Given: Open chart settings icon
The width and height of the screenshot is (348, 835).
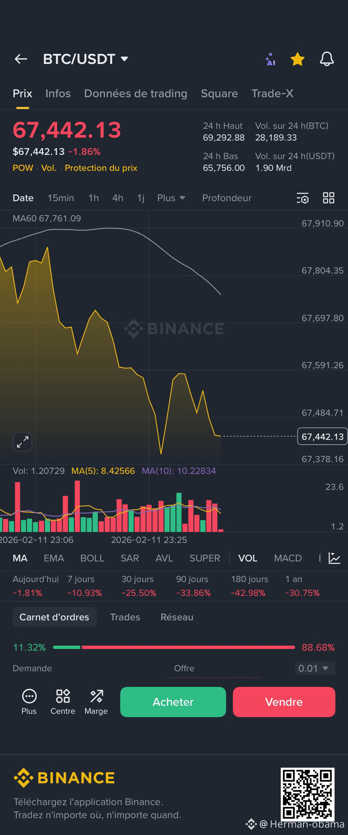Looking at the screenshot, I should click(303, 198).
